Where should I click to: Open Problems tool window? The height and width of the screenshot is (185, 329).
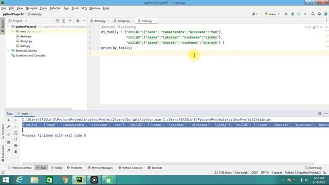click(x=75, y=168)
